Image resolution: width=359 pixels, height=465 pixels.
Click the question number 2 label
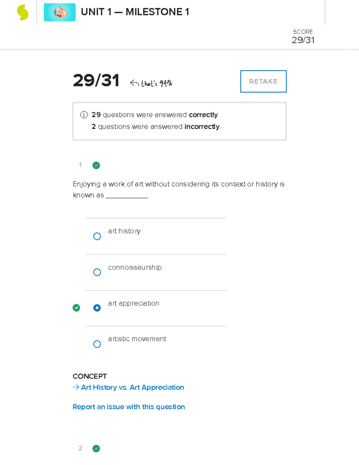tap(80, 448)
